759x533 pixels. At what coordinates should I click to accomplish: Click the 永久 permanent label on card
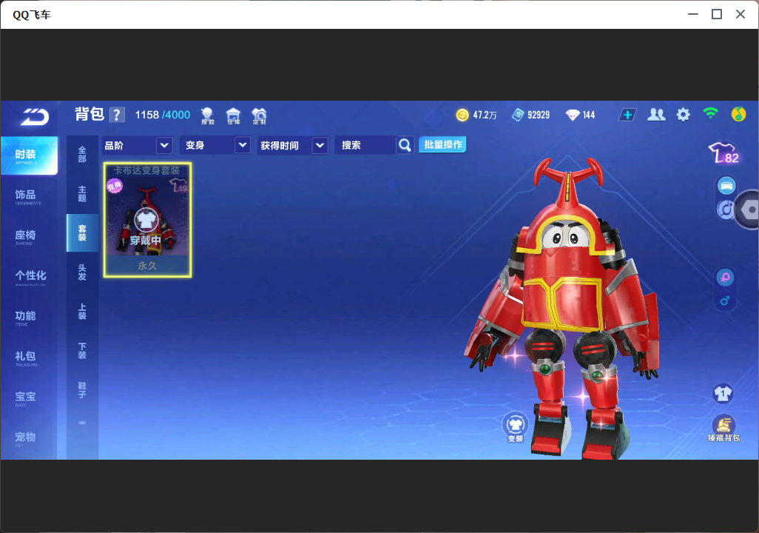pyautogui.click(x=147, y=266)
